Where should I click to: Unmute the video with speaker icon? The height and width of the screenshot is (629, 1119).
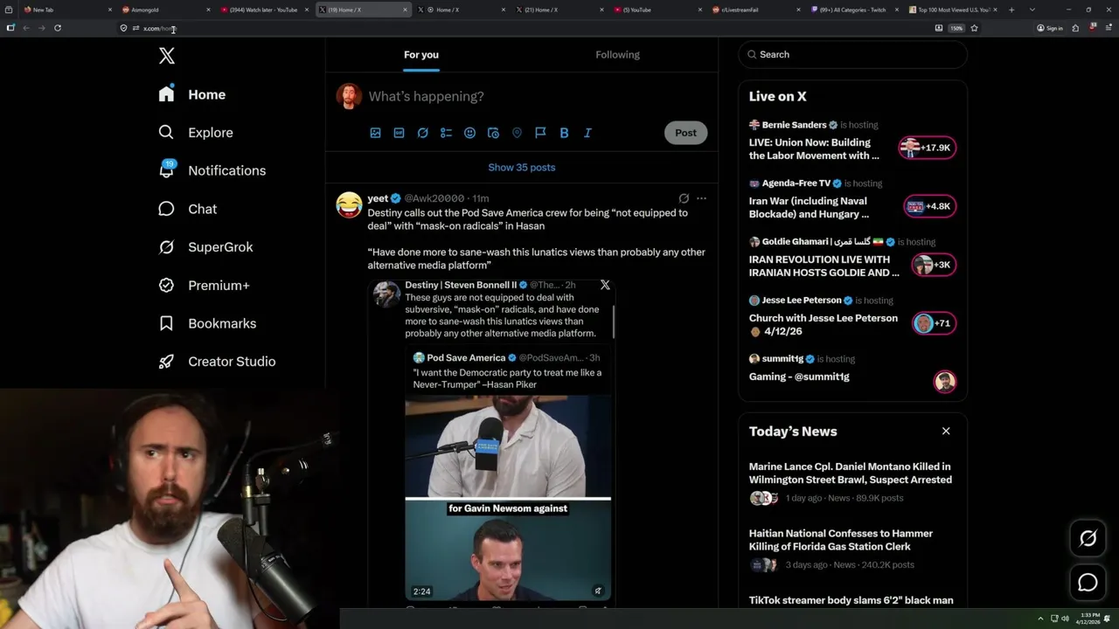tap(598, 591)
